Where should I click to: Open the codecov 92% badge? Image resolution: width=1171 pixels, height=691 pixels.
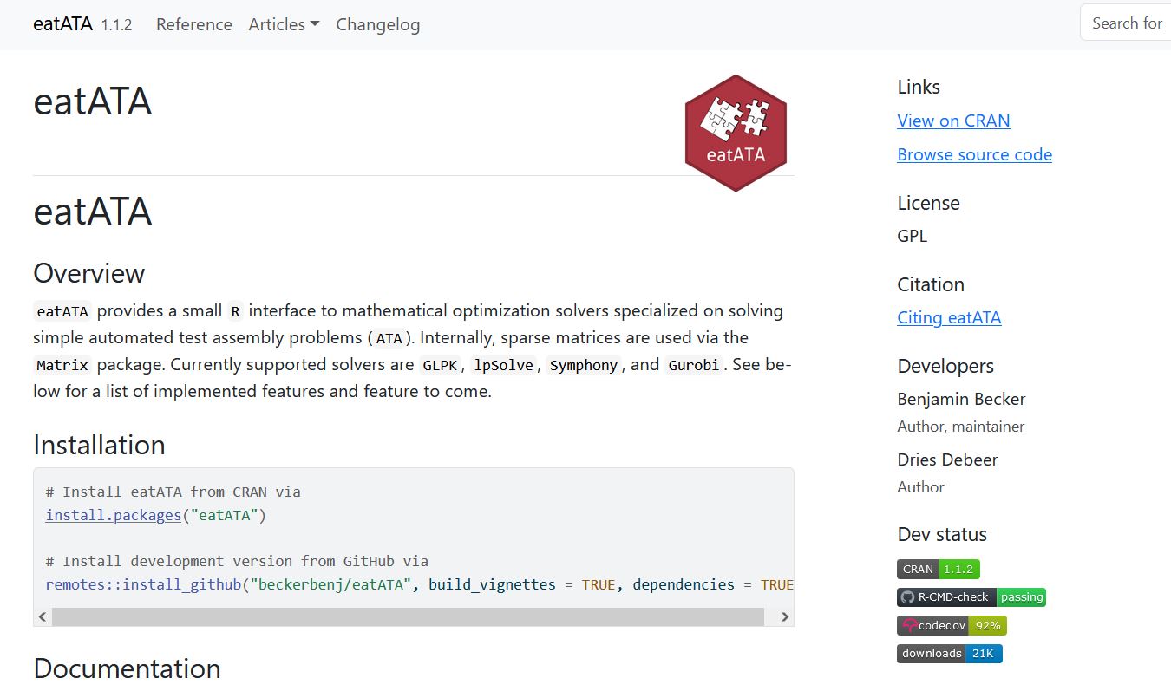[x=952, y=625]
